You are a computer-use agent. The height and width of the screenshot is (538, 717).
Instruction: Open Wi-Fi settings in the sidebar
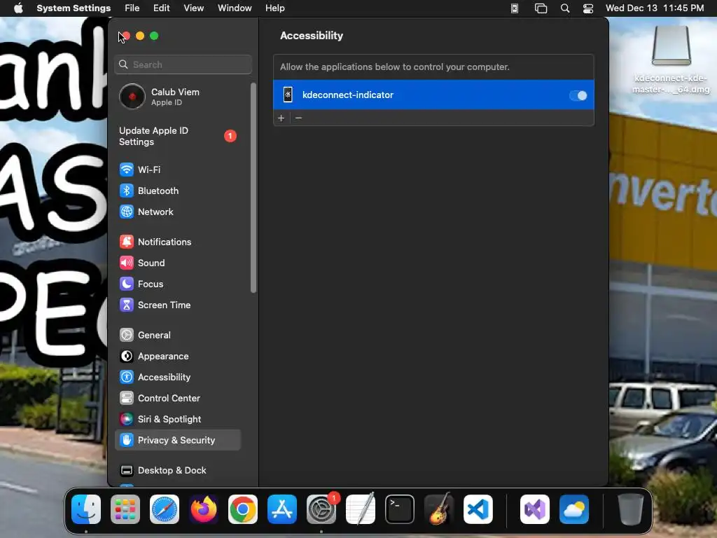pyautogui.click(x=177, y=170)
